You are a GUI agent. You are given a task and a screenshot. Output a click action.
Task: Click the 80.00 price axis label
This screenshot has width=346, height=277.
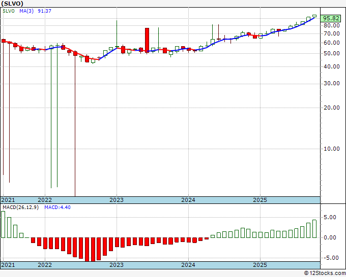tap(332, 25)
